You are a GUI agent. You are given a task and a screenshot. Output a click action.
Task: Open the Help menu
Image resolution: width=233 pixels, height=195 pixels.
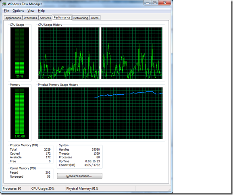tap(41, 11)
